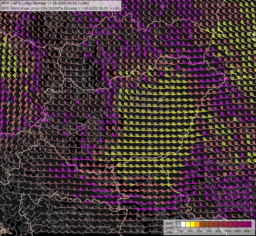Click the 900 legend value

pos(218,231)
